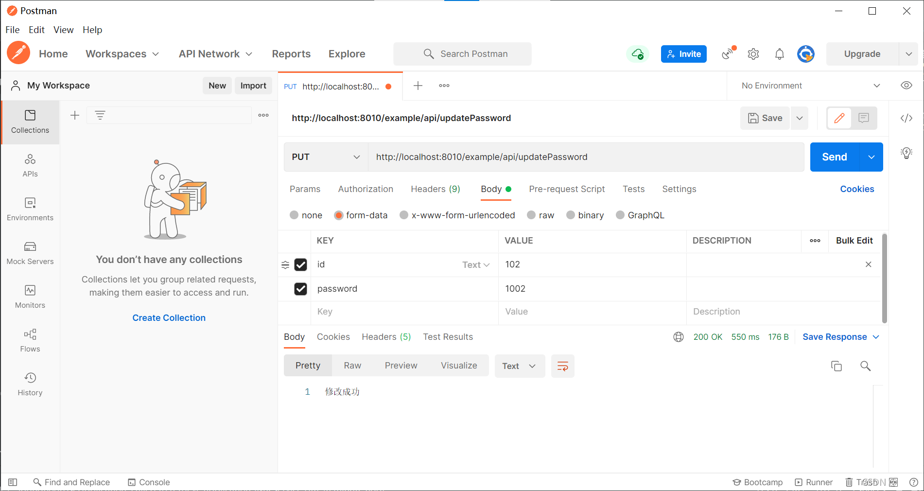Delete the id row with X
The height and width of the screenshot is (491, 924).
coord(869,264)
